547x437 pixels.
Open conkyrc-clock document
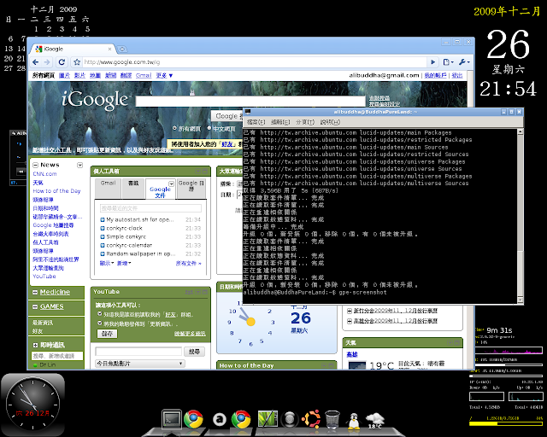point(124,228)
